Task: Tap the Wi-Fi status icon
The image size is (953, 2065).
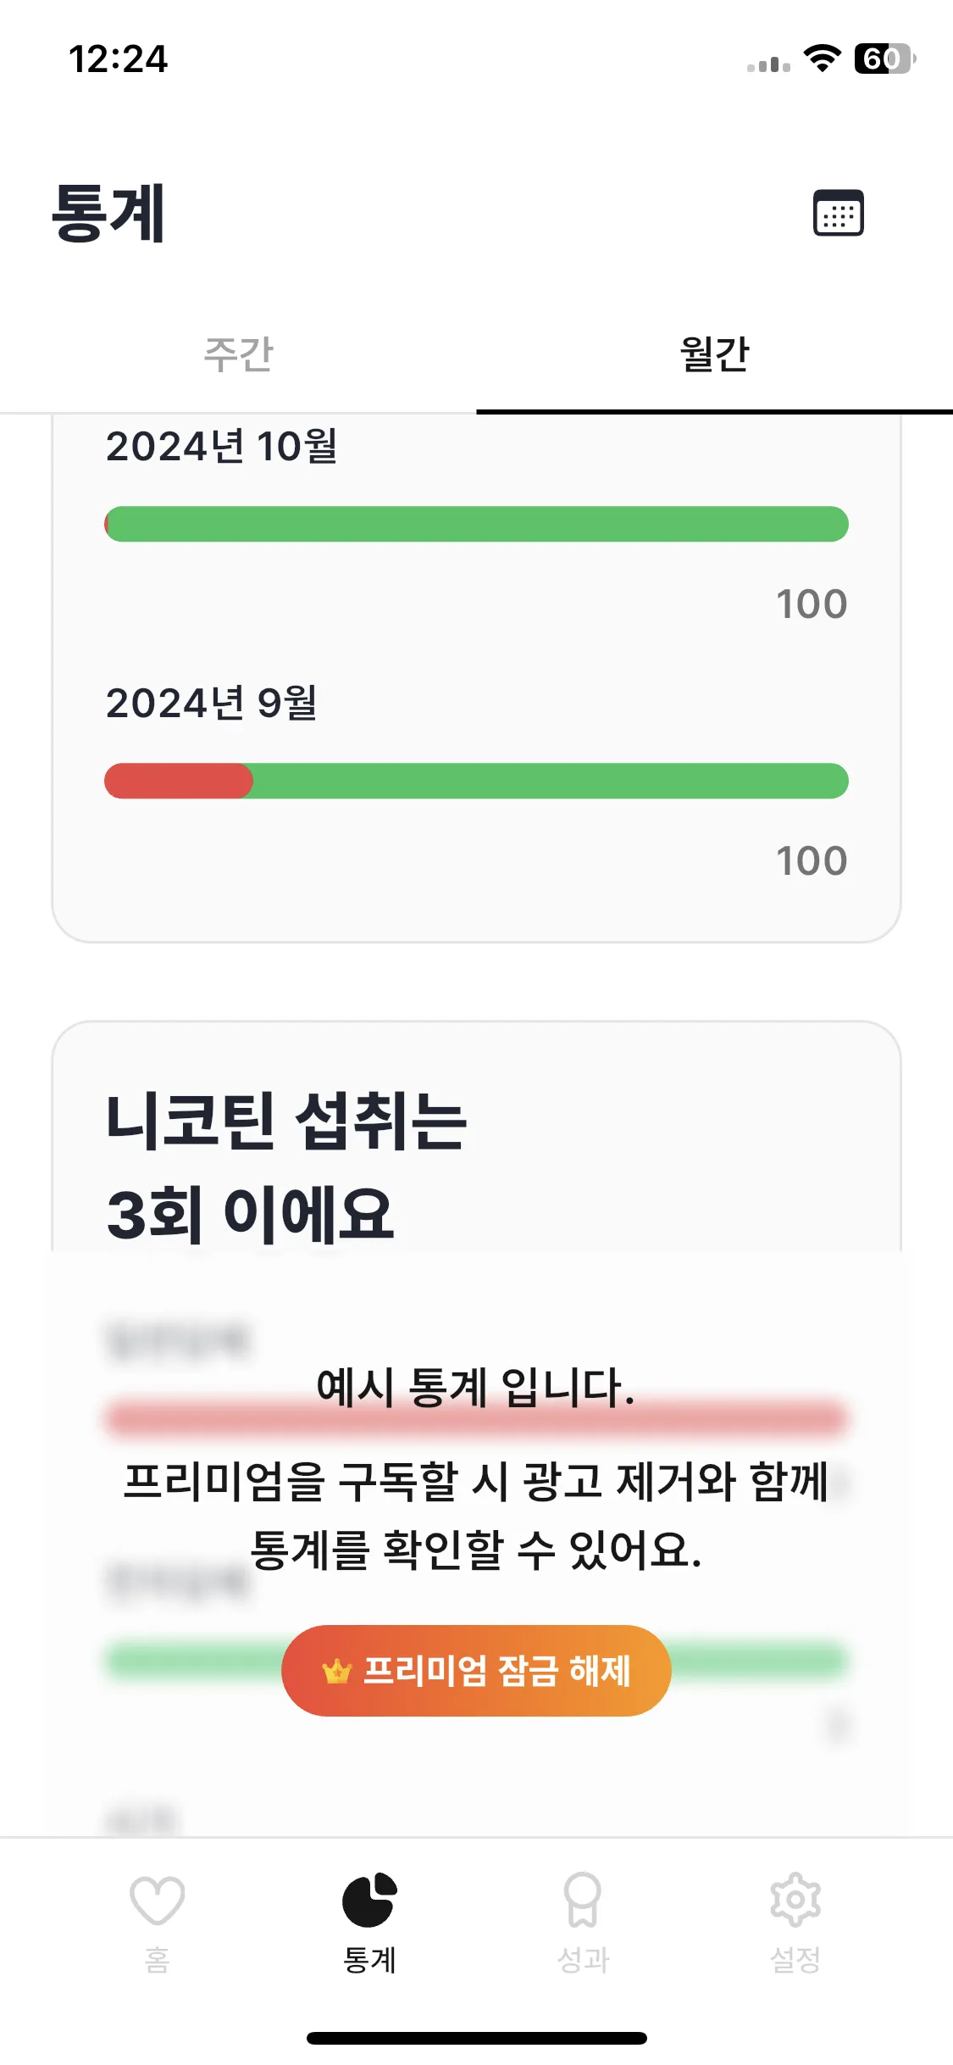Action: [821, 58]
